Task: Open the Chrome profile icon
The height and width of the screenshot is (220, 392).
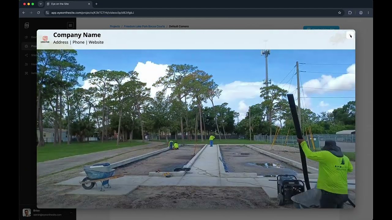Action: (x=361, y=13)
